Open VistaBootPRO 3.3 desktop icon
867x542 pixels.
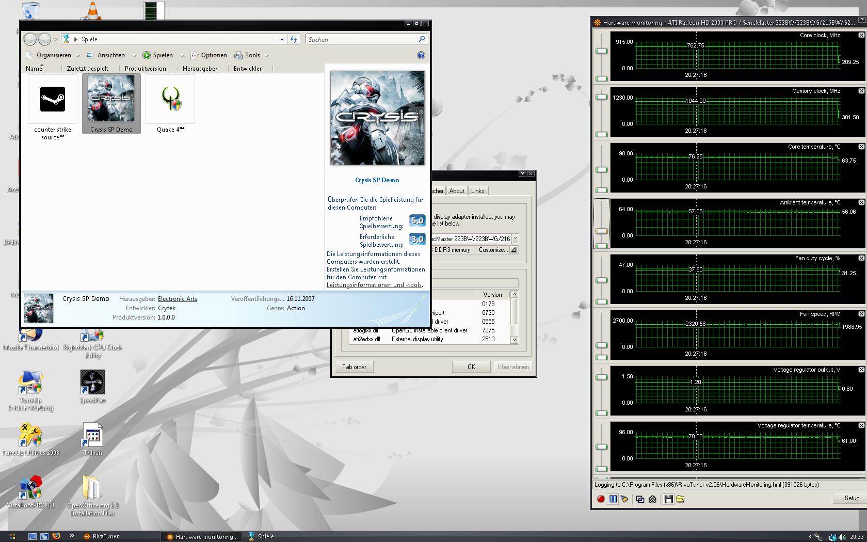point(31,492)
